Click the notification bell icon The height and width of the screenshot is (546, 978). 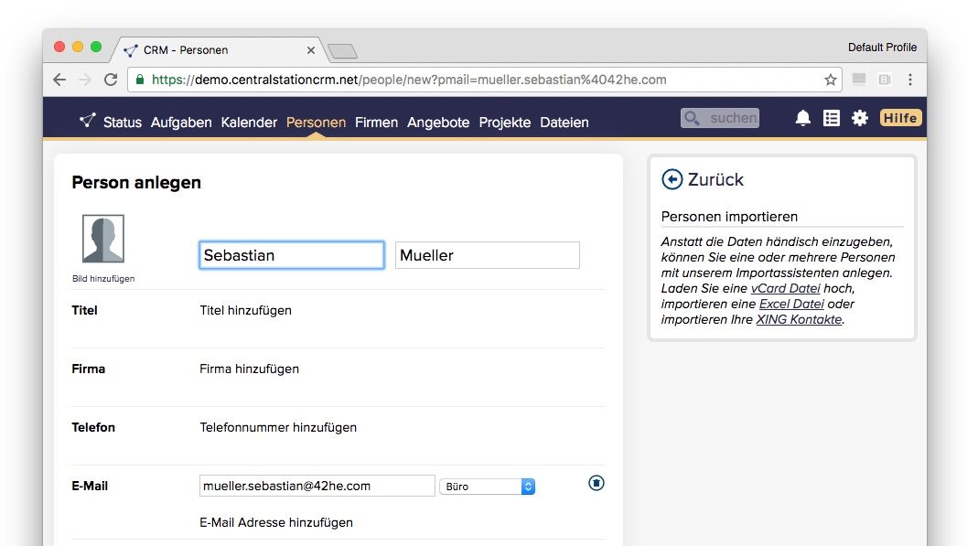[x=802, y=118]
